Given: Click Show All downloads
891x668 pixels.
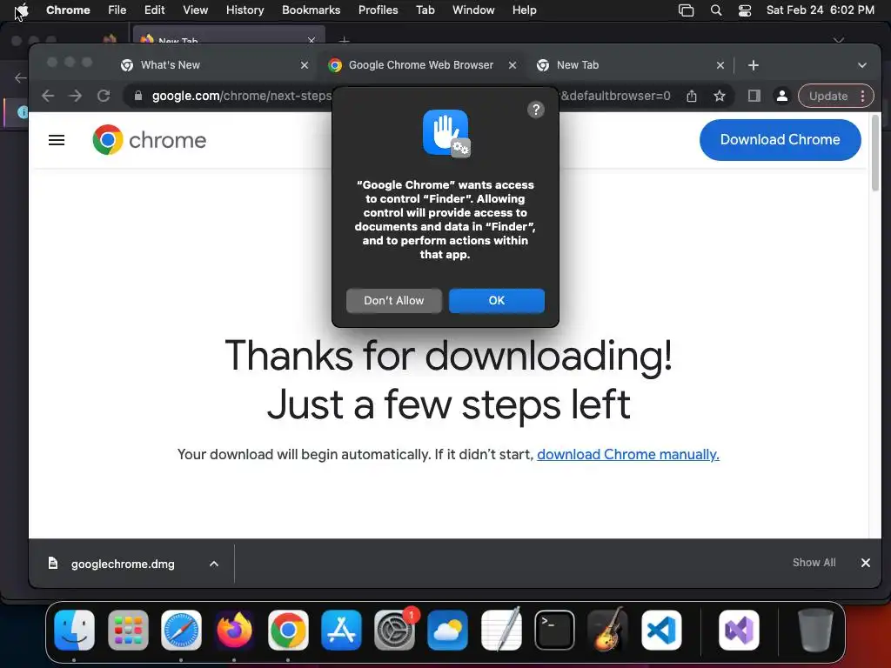Looking at the screenshot, I should (x=814, y=563).
